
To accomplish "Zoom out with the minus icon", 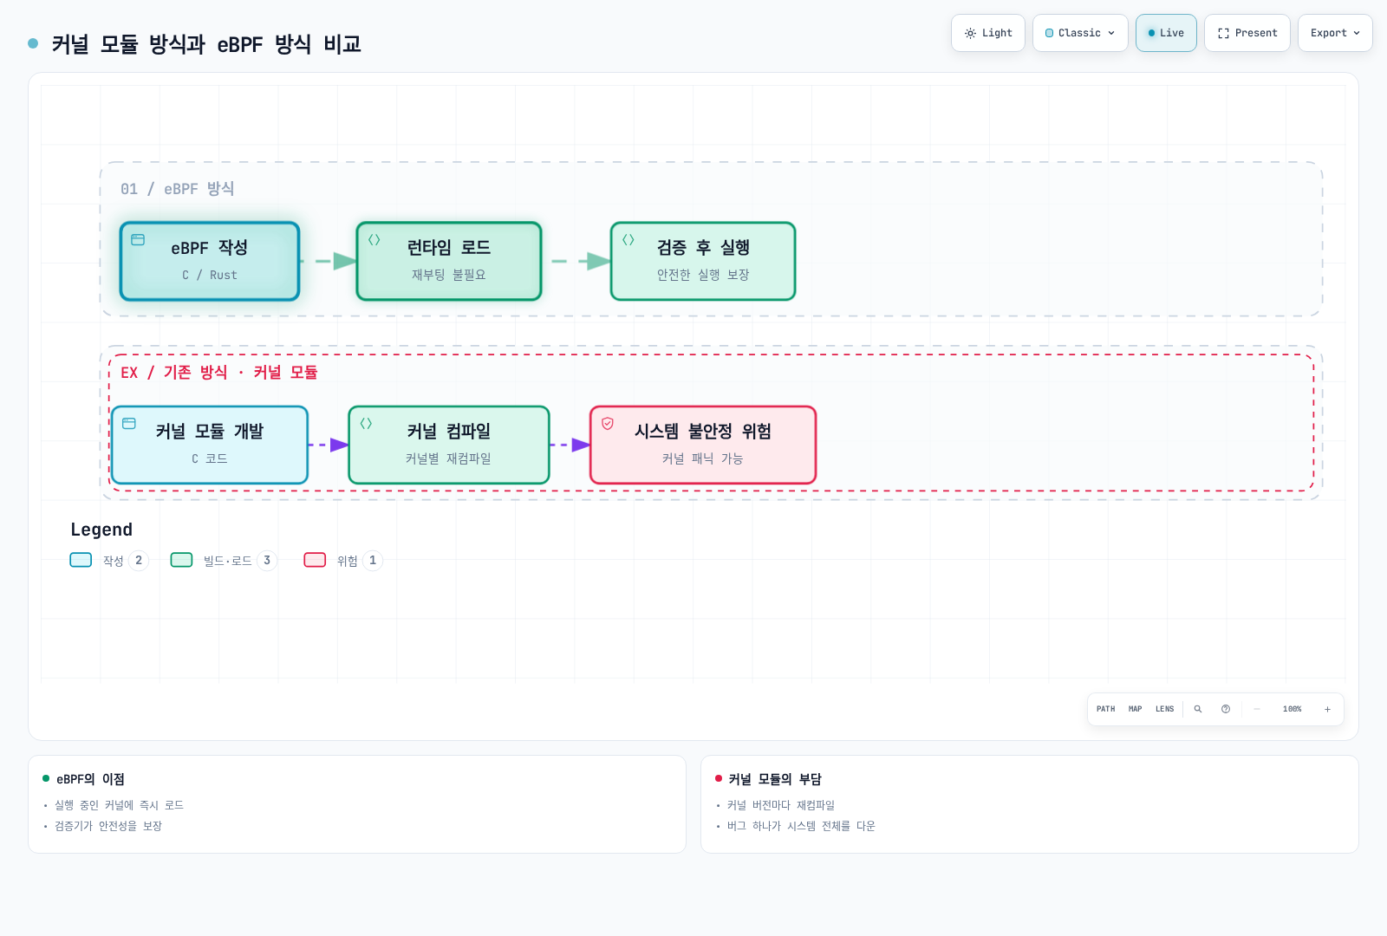I will tap(1257, 709).
